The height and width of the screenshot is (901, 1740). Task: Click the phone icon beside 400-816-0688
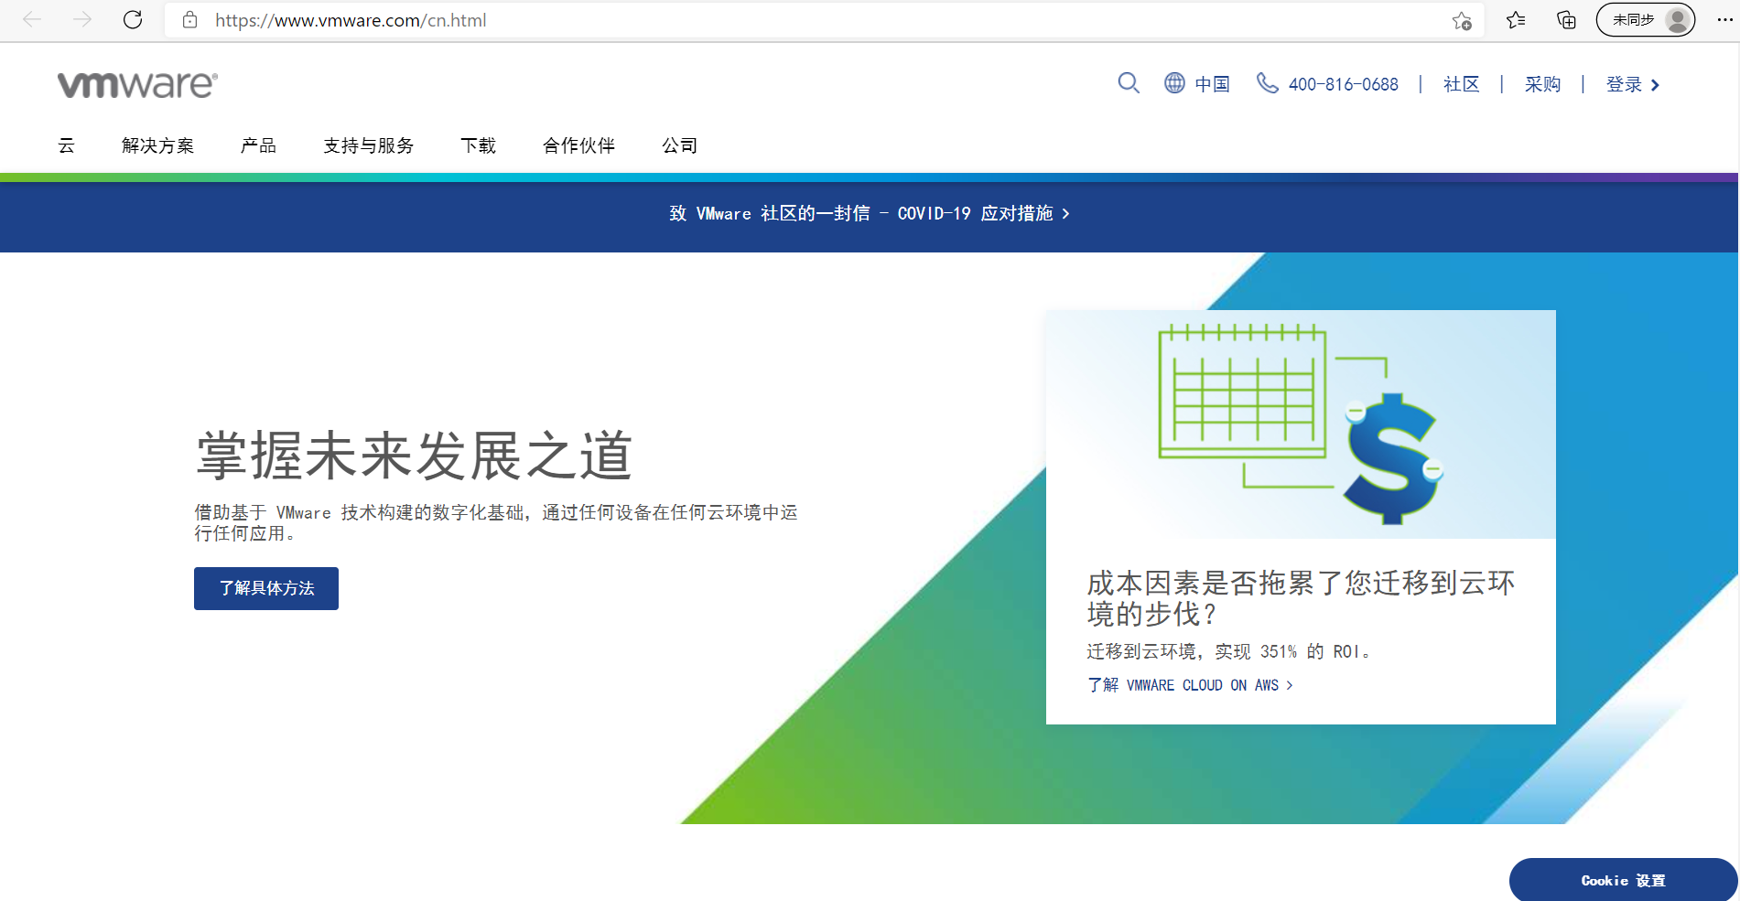click(1267, 83)
